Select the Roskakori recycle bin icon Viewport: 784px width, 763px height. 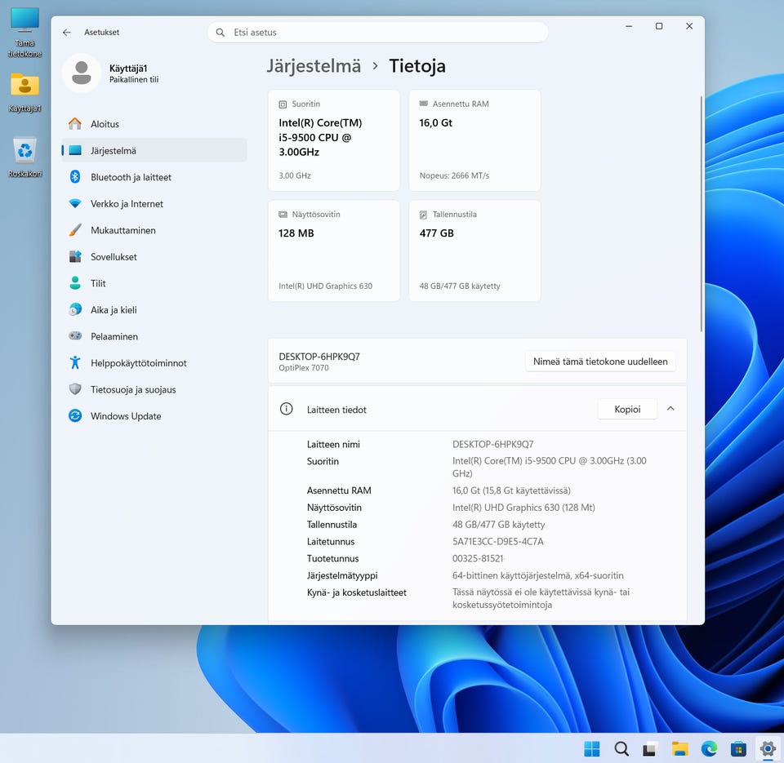tap(24, 157)
